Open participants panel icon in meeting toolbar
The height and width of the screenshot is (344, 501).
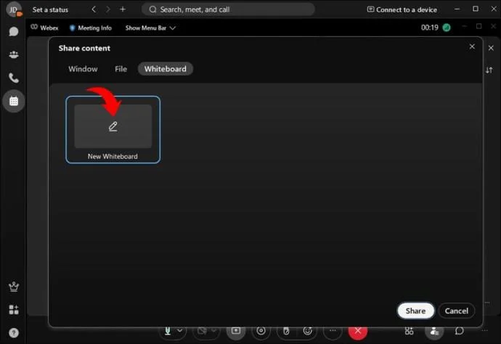point(434,331)
